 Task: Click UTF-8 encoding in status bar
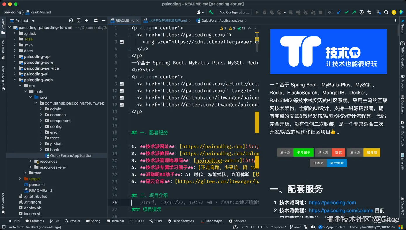[263, 227]
